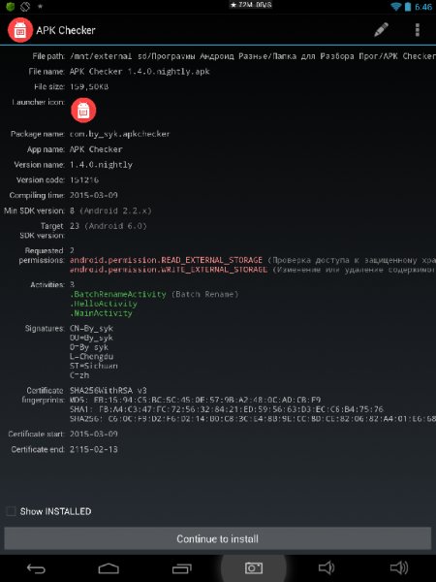Tap the screen rotation notification icon
Screen dimensions: 436x582
(25, 6)
